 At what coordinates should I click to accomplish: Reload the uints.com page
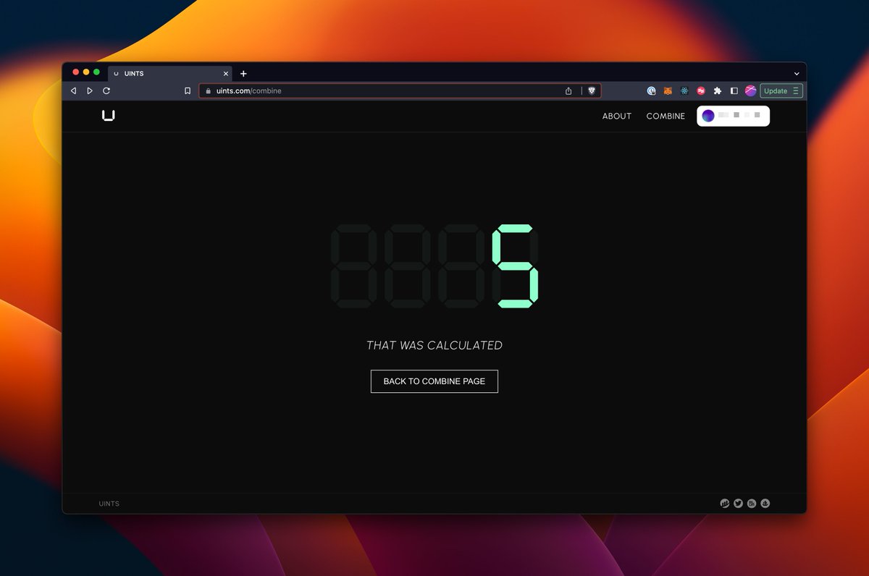point(106,91)
